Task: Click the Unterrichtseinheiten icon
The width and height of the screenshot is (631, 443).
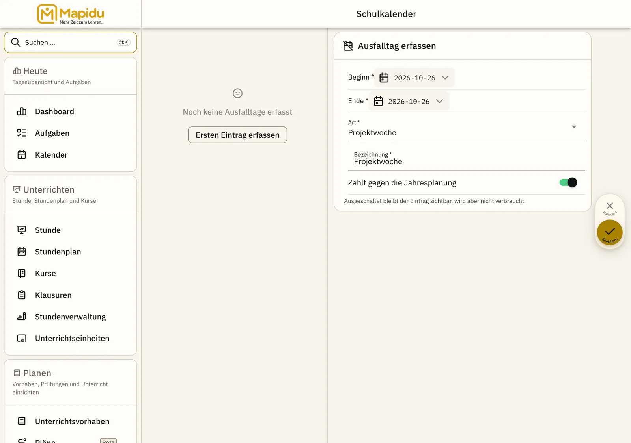Action: 22,338
